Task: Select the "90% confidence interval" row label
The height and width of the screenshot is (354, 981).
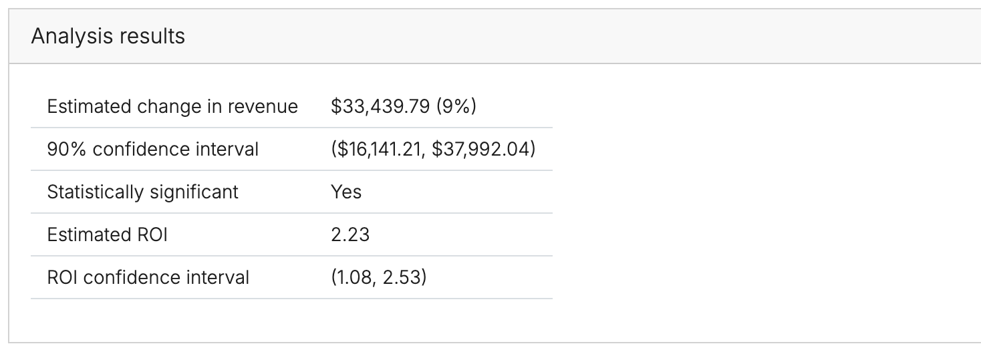Action: coord(152,149)
